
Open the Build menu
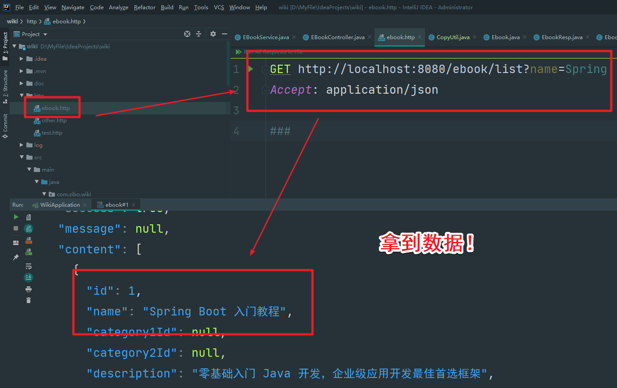click(167, 7)
